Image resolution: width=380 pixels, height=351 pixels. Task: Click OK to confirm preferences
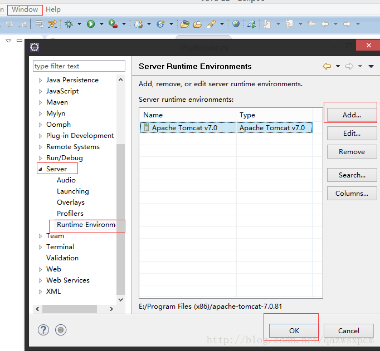point(294,330)
